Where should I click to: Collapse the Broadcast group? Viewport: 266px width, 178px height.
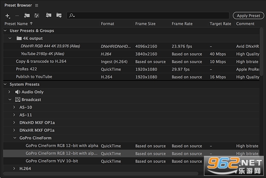[10, 100]
